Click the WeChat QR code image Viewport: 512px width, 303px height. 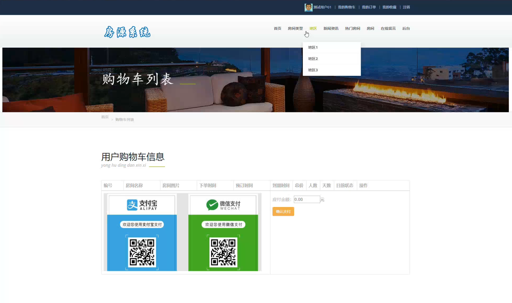[223, 252]
